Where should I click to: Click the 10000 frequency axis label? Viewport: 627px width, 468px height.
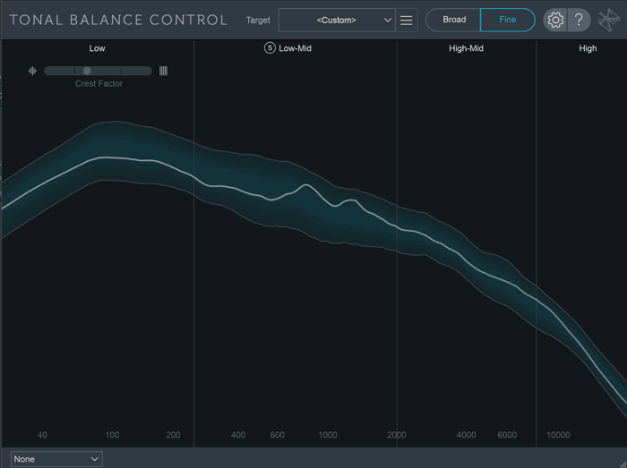coord(558,435)
